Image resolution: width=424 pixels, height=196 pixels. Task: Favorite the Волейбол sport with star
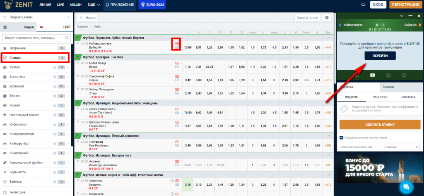pos(54,87)
